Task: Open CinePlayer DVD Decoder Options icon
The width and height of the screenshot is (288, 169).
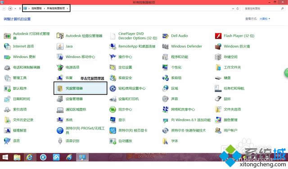Action: point(112,36)
